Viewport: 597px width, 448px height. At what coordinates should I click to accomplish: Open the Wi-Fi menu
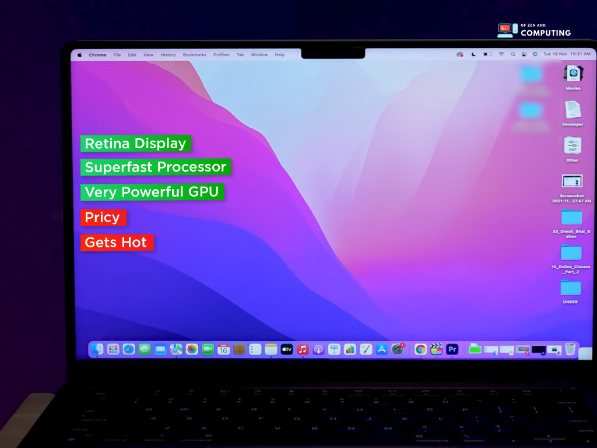coord(501,54)
